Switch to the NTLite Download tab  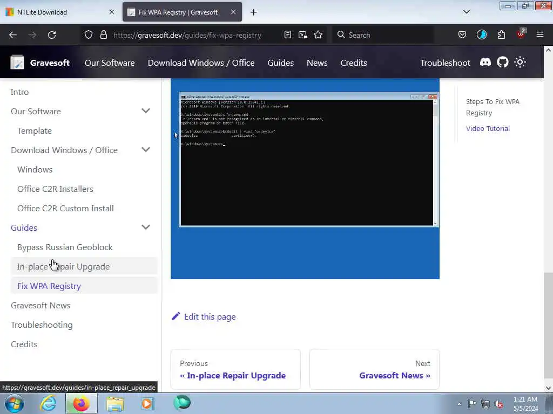click(x=59, y=12)
